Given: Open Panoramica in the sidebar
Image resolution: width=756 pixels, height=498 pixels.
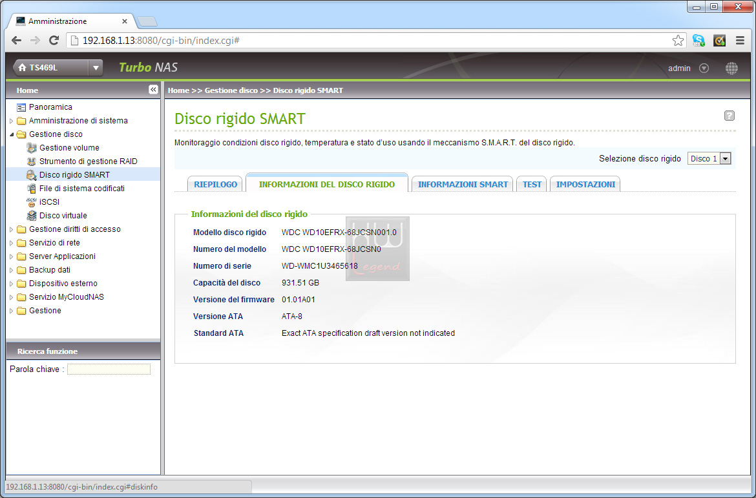Looking at the screenshot, I should pos(50,107).
